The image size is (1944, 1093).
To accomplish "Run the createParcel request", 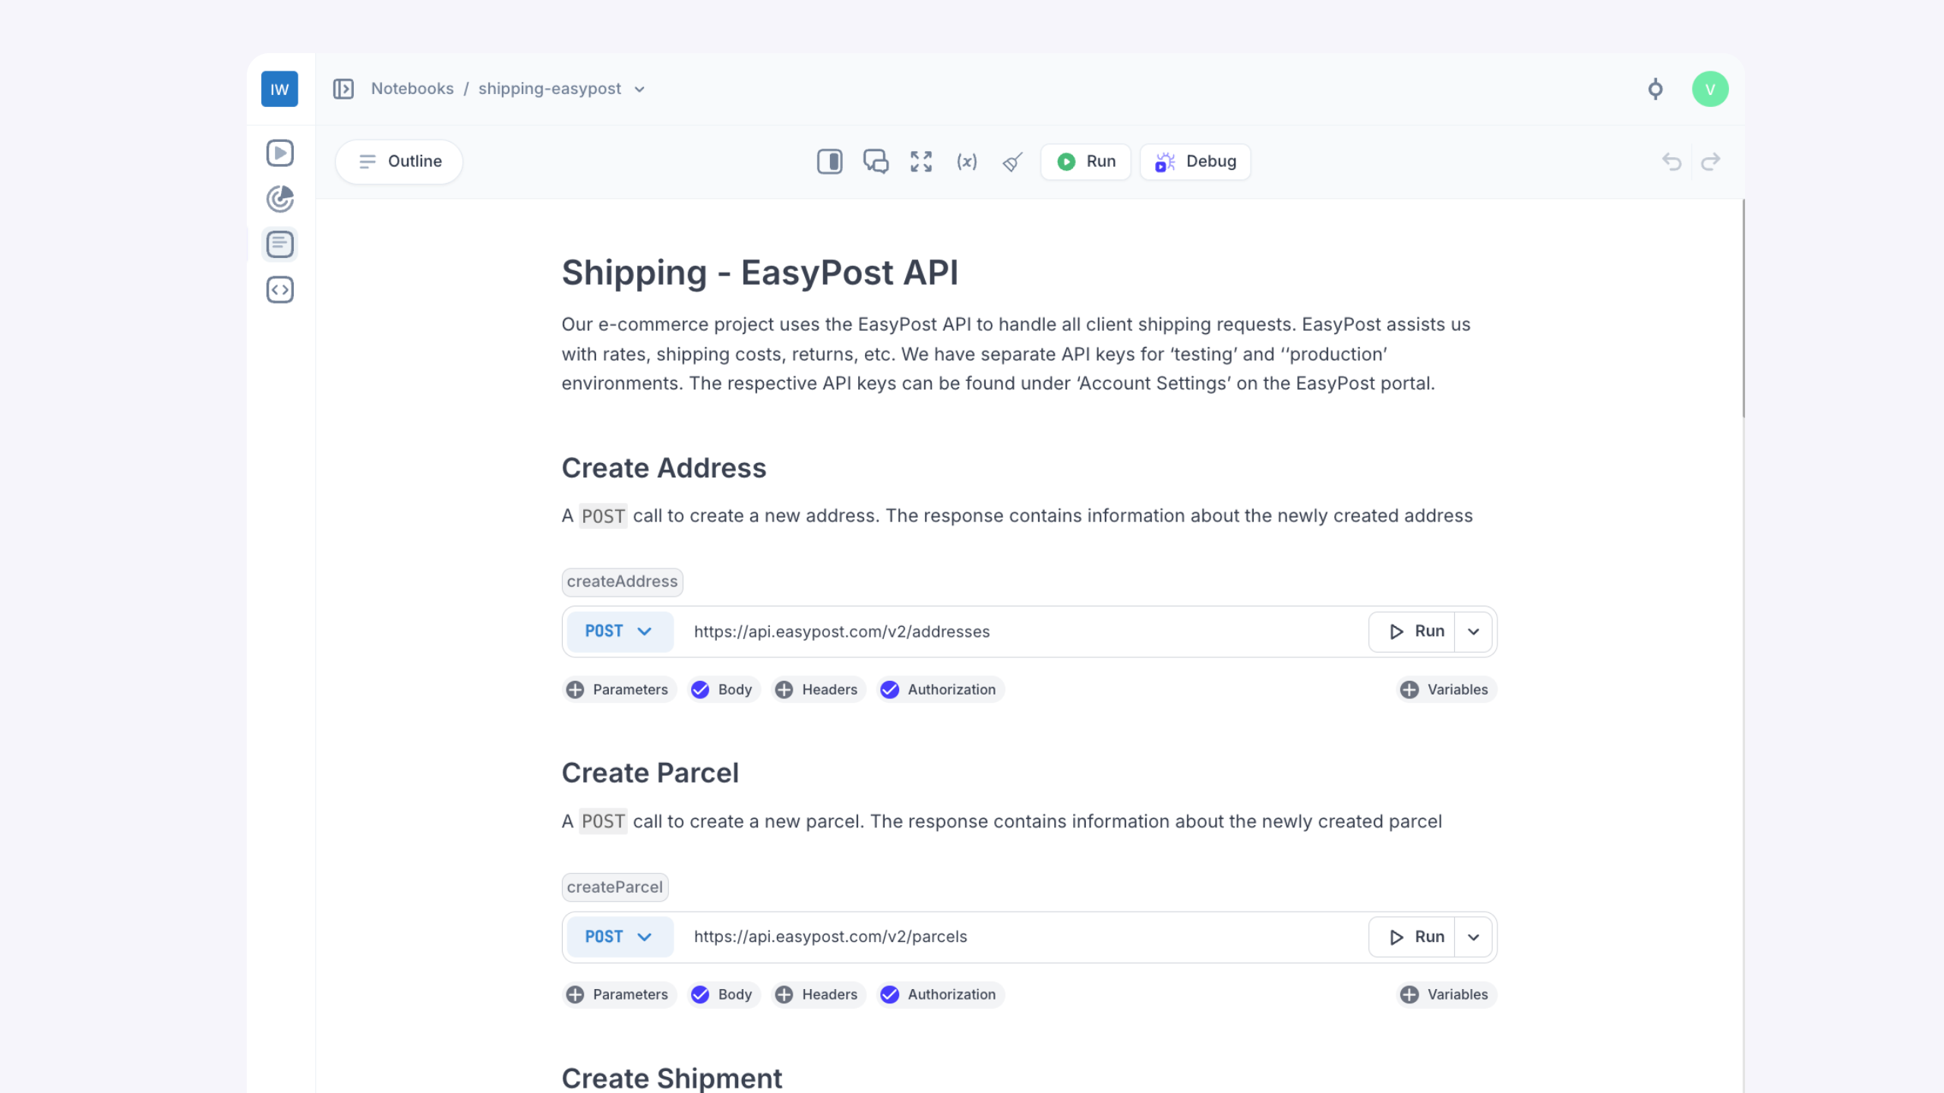I will coord(1412,937).
